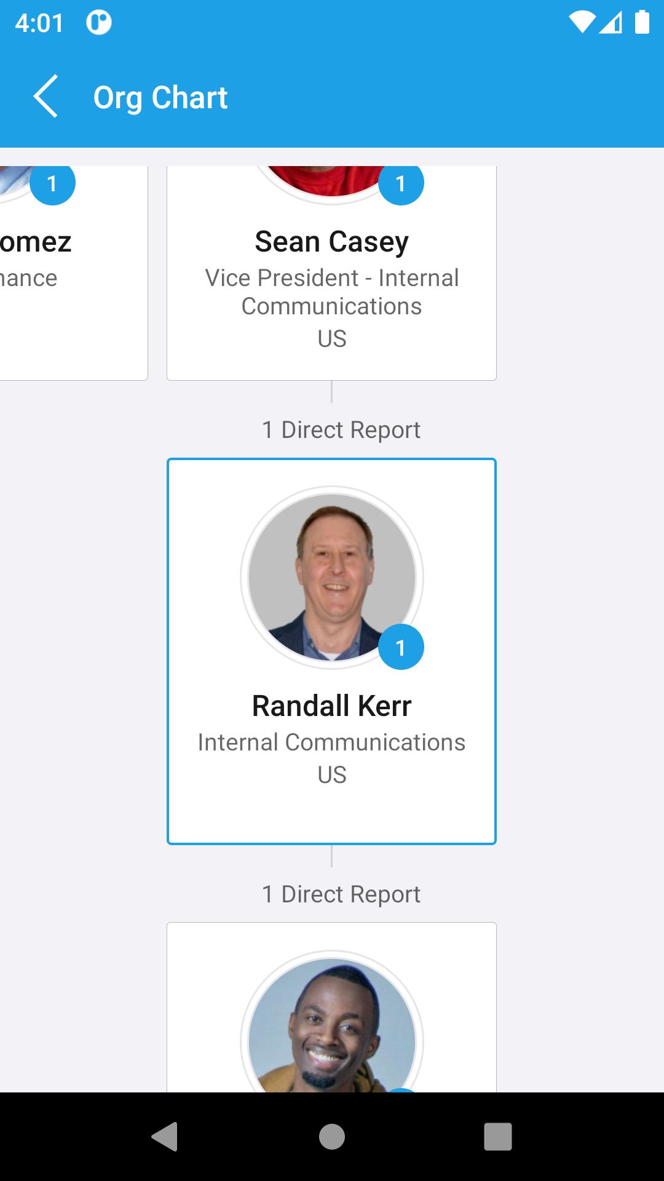Tap the Wi-Fi signal icon in status bar
664x1181 pixels.
[582, 23]
